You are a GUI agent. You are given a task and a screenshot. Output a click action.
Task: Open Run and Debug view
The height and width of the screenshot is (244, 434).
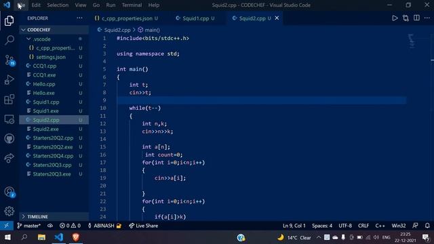pos(9,80)
